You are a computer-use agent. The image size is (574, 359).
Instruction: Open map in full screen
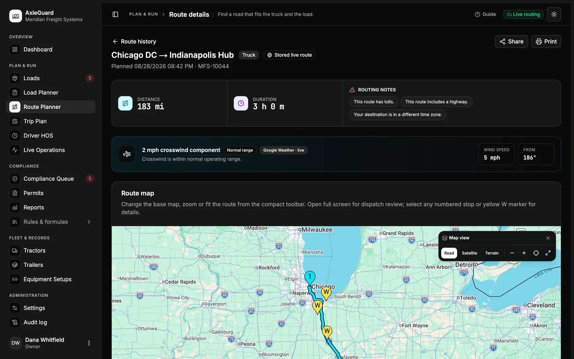coord(548,253)
